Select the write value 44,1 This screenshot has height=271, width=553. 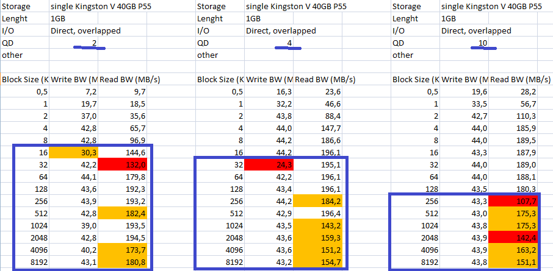click(x=73, y=177)
